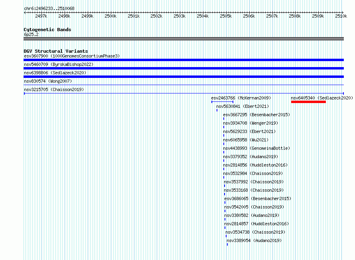Select nsv3934708 Wenger2019 variant
The image size is (355, 260).
[x=250, y=123]
